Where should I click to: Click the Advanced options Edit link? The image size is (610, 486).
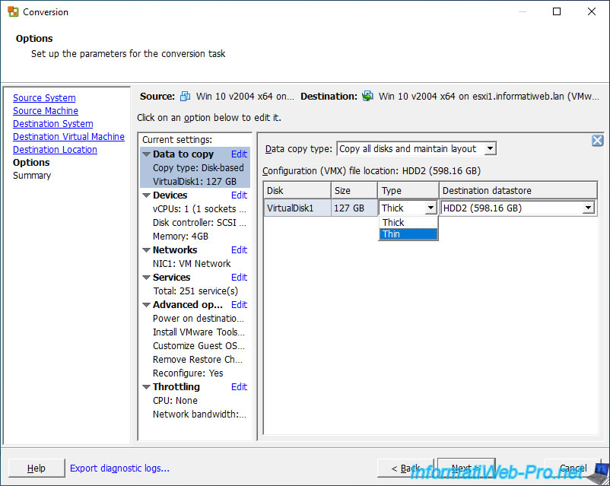[239, 305]
